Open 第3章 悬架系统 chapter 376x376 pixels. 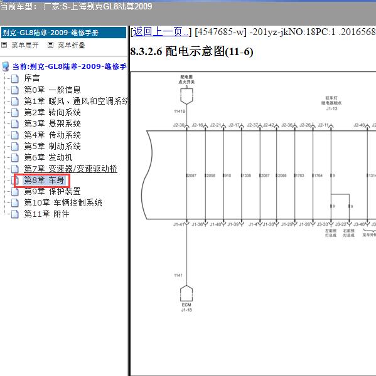[52, 123]
